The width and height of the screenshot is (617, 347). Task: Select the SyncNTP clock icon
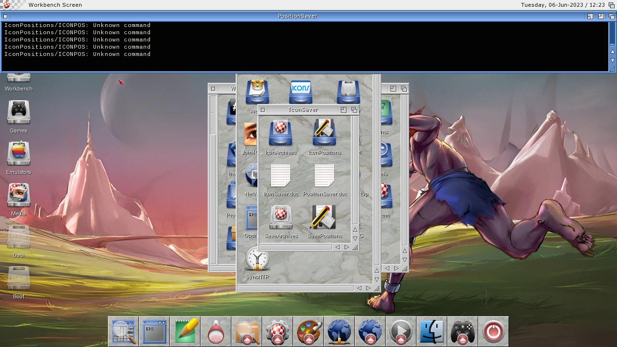[257, 259]
